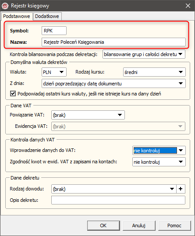Expand the Rodzaj kursu dropdown

154,72
